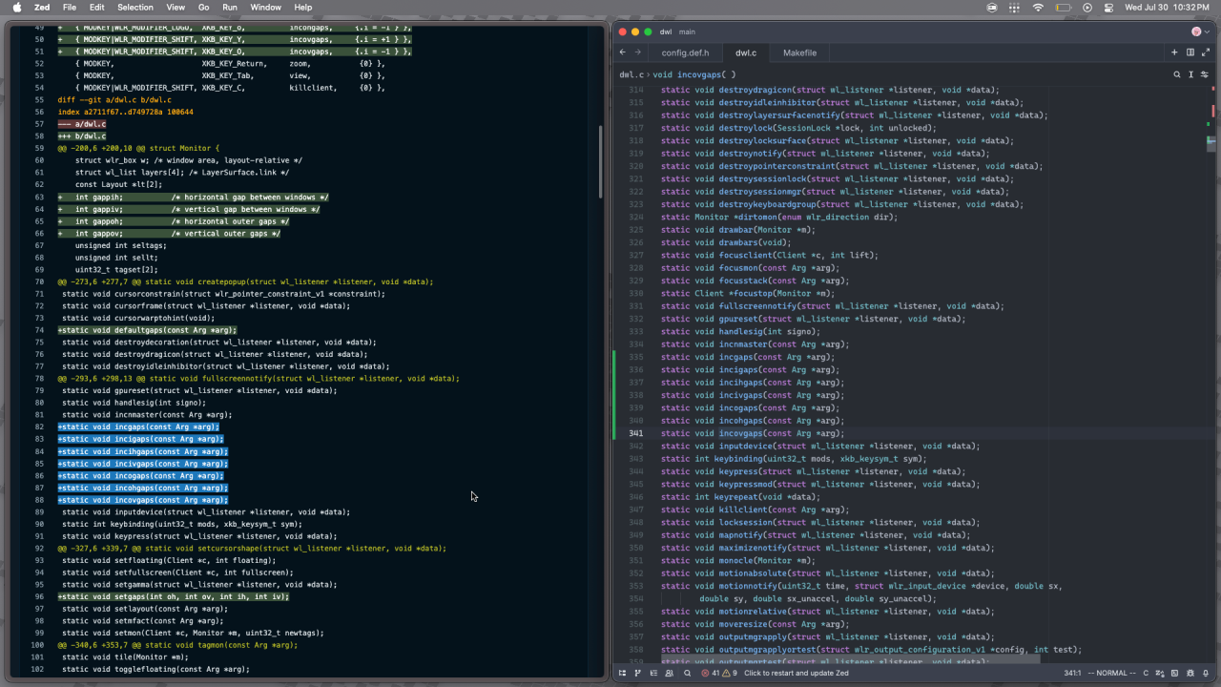Zoom the editor pane with expand icon
This screenshot has width=1221, height=687.
click(x=1206, y=52)
